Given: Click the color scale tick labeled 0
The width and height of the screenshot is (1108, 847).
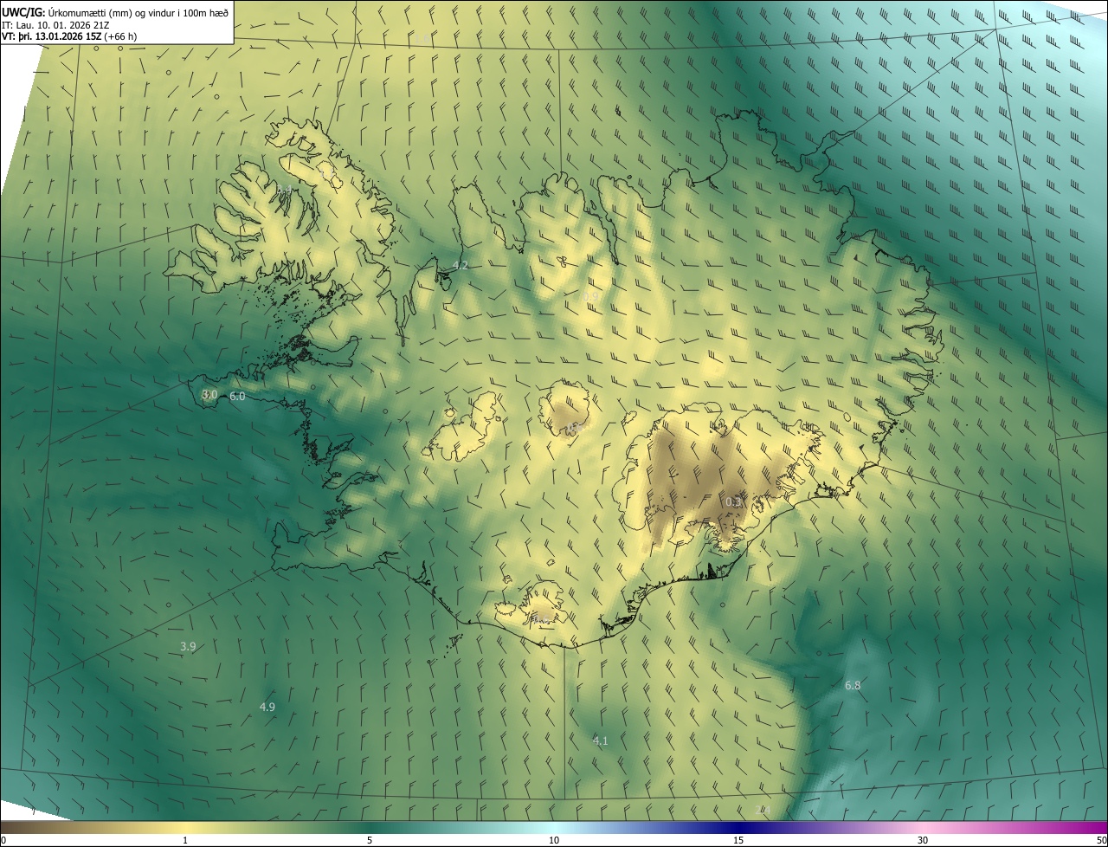Looking at the screenshot, I should tap(3, 840).
